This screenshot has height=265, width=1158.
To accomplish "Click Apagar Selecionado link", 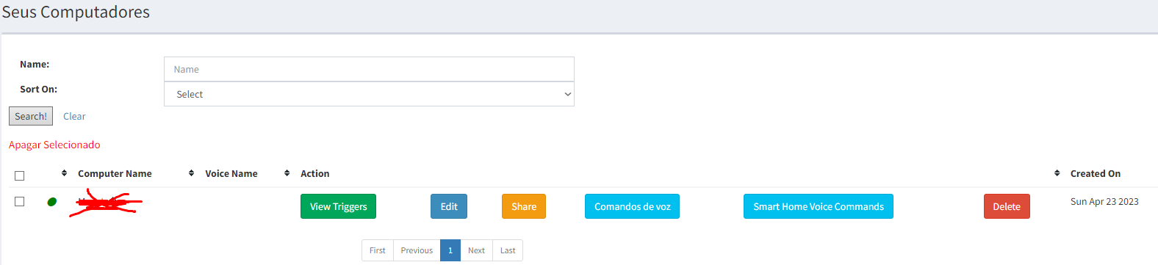I will coord(54,145).
